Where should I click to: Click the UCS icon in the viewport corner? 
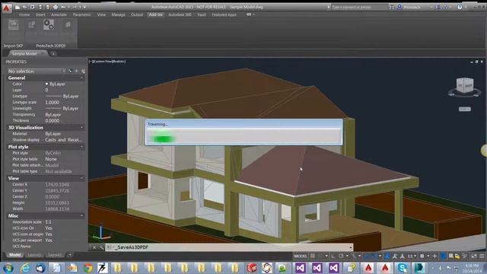[101, 233]
